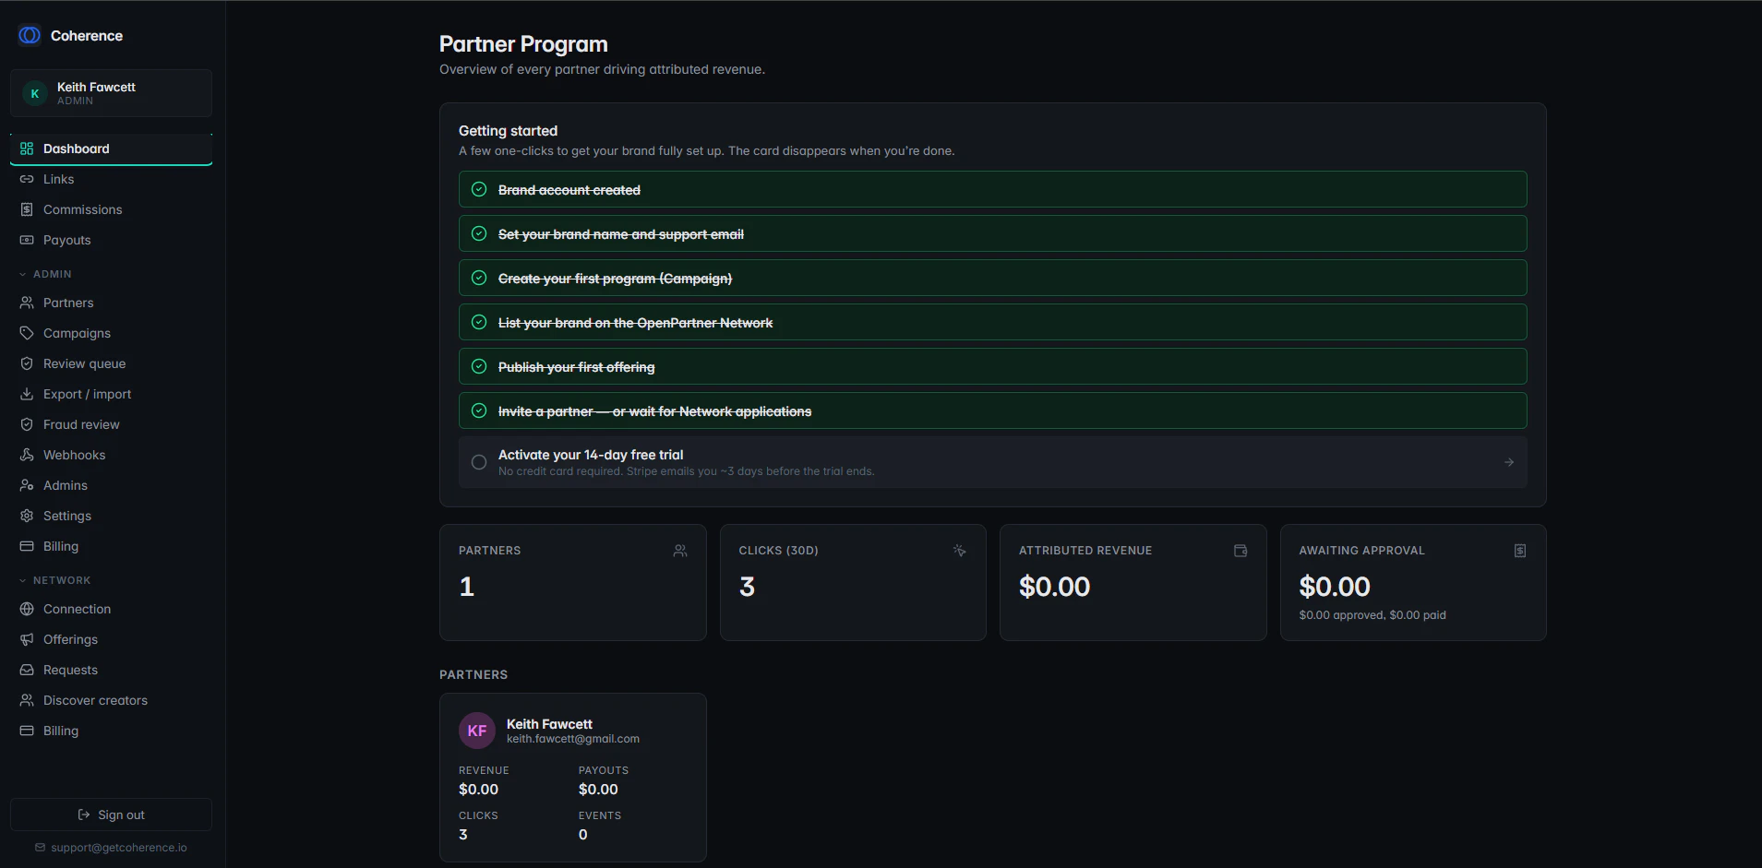Click the arrow on Activate your 14-day free trial
The width and height of the screenshot is (1762, 868).
coord(1509,462)
